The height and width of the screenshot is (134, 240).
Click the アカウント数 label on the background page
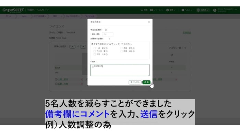tap(176, 48)
